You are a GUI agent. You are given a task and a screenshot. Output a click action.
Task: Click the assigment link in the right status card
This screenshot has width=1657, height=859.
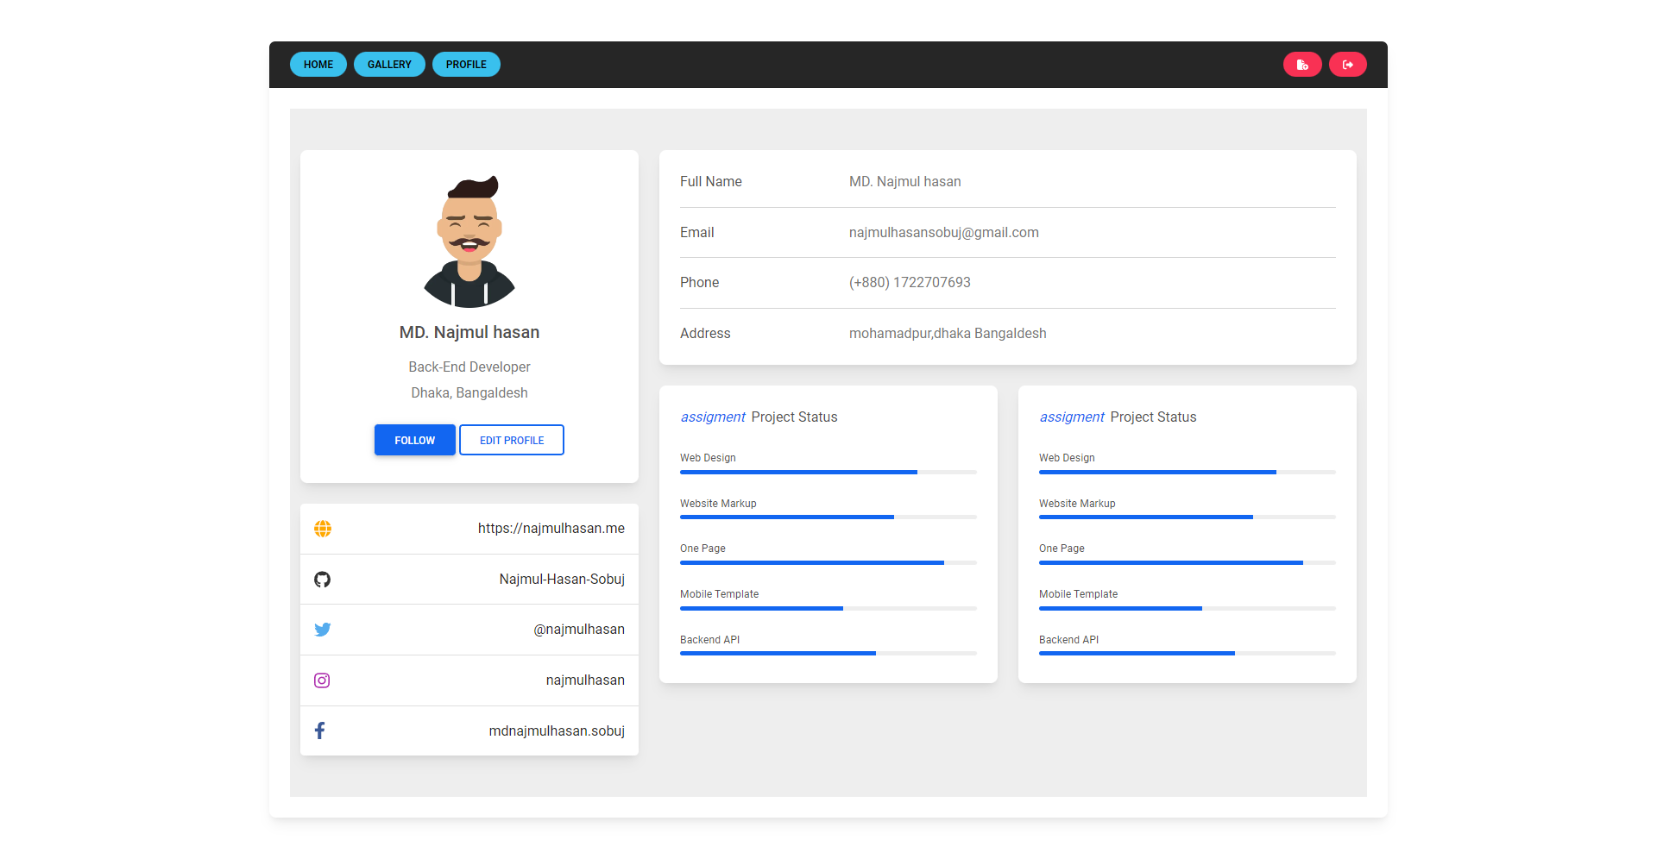point(1071,417)
